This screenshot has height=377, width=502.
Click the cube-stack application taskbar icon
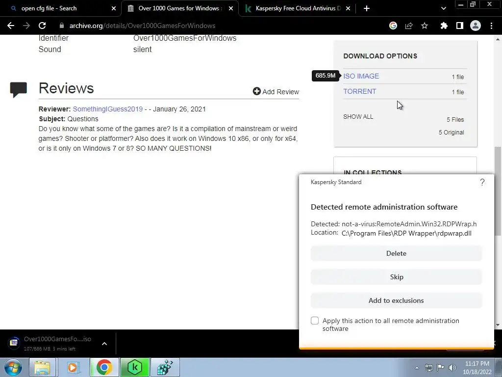(x=165, y=367)
